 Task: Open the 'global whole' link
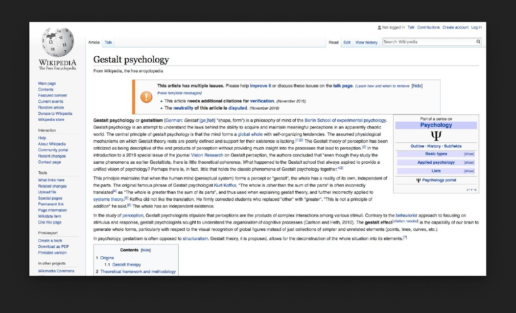pyautogui.click(x=250, y=134)
